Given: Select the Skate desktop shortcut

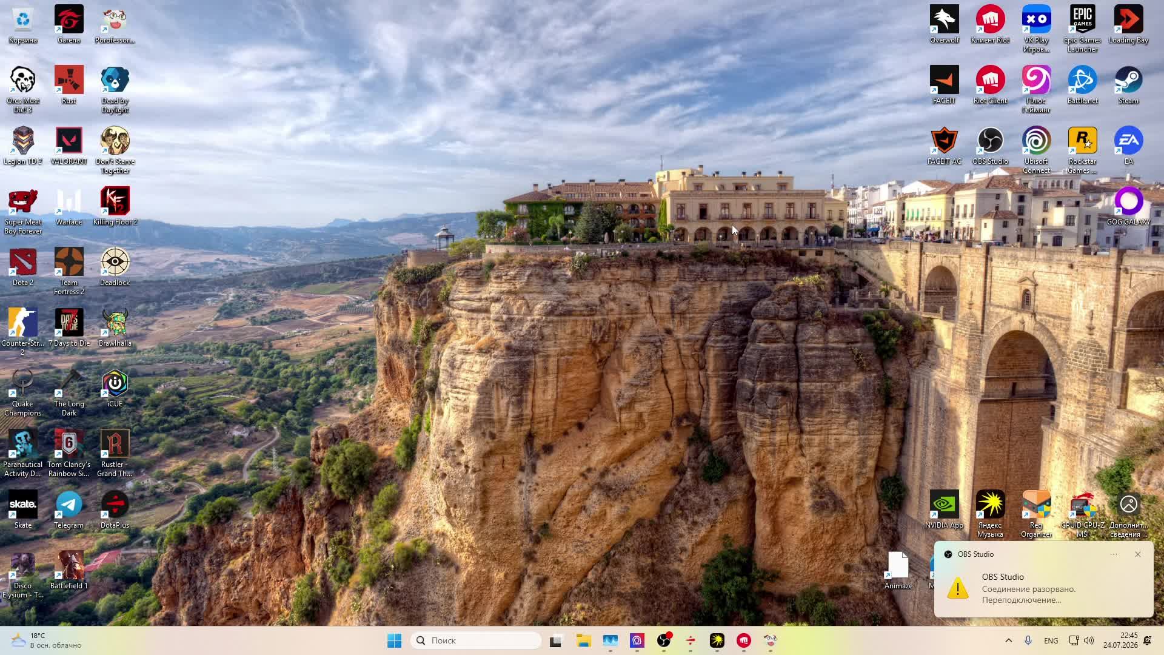Looking at the screenshot, I should [x=23, y=510].
